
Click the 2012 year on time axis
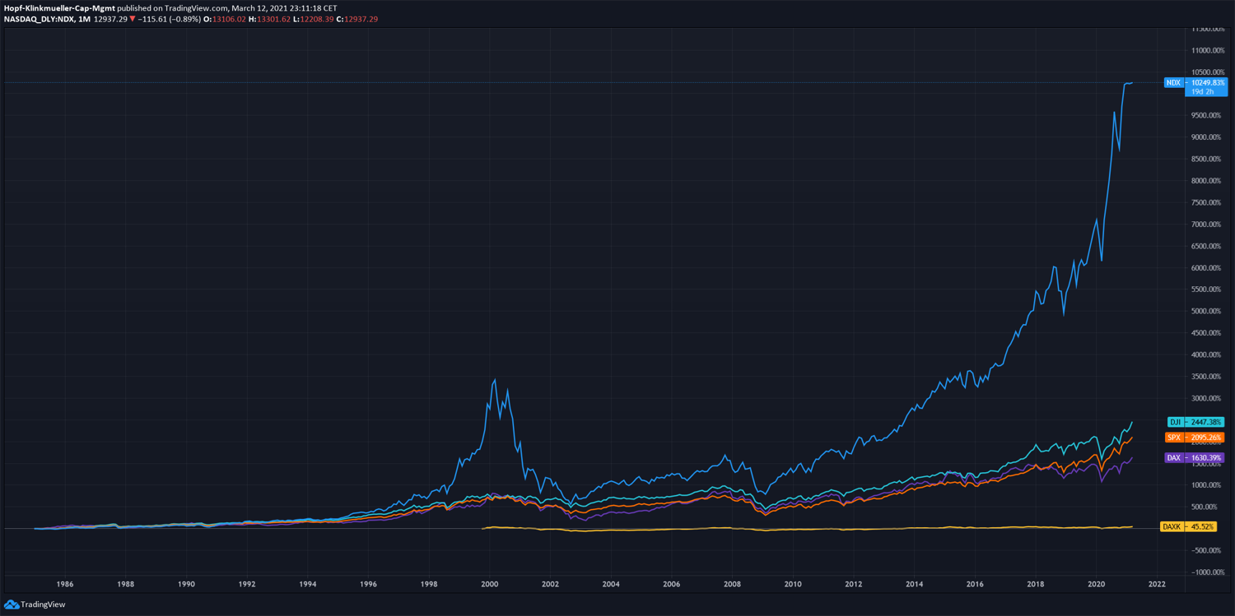point(854,584)
